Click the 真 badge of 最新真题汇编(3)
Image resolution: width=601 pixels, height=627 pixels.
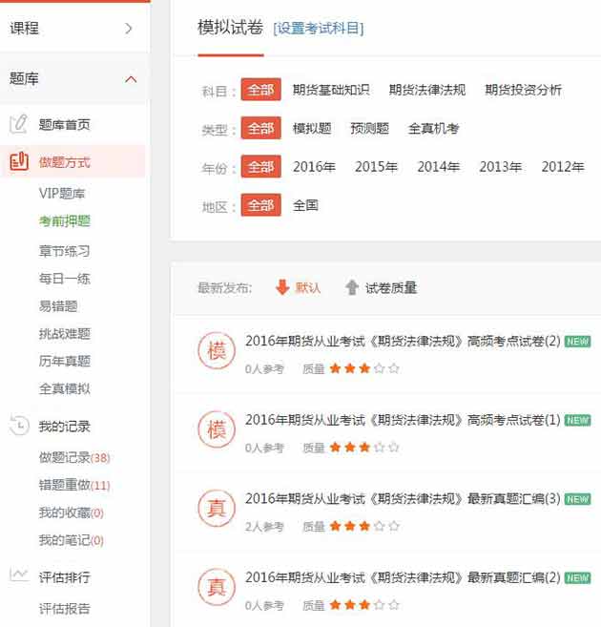point(215,507)
